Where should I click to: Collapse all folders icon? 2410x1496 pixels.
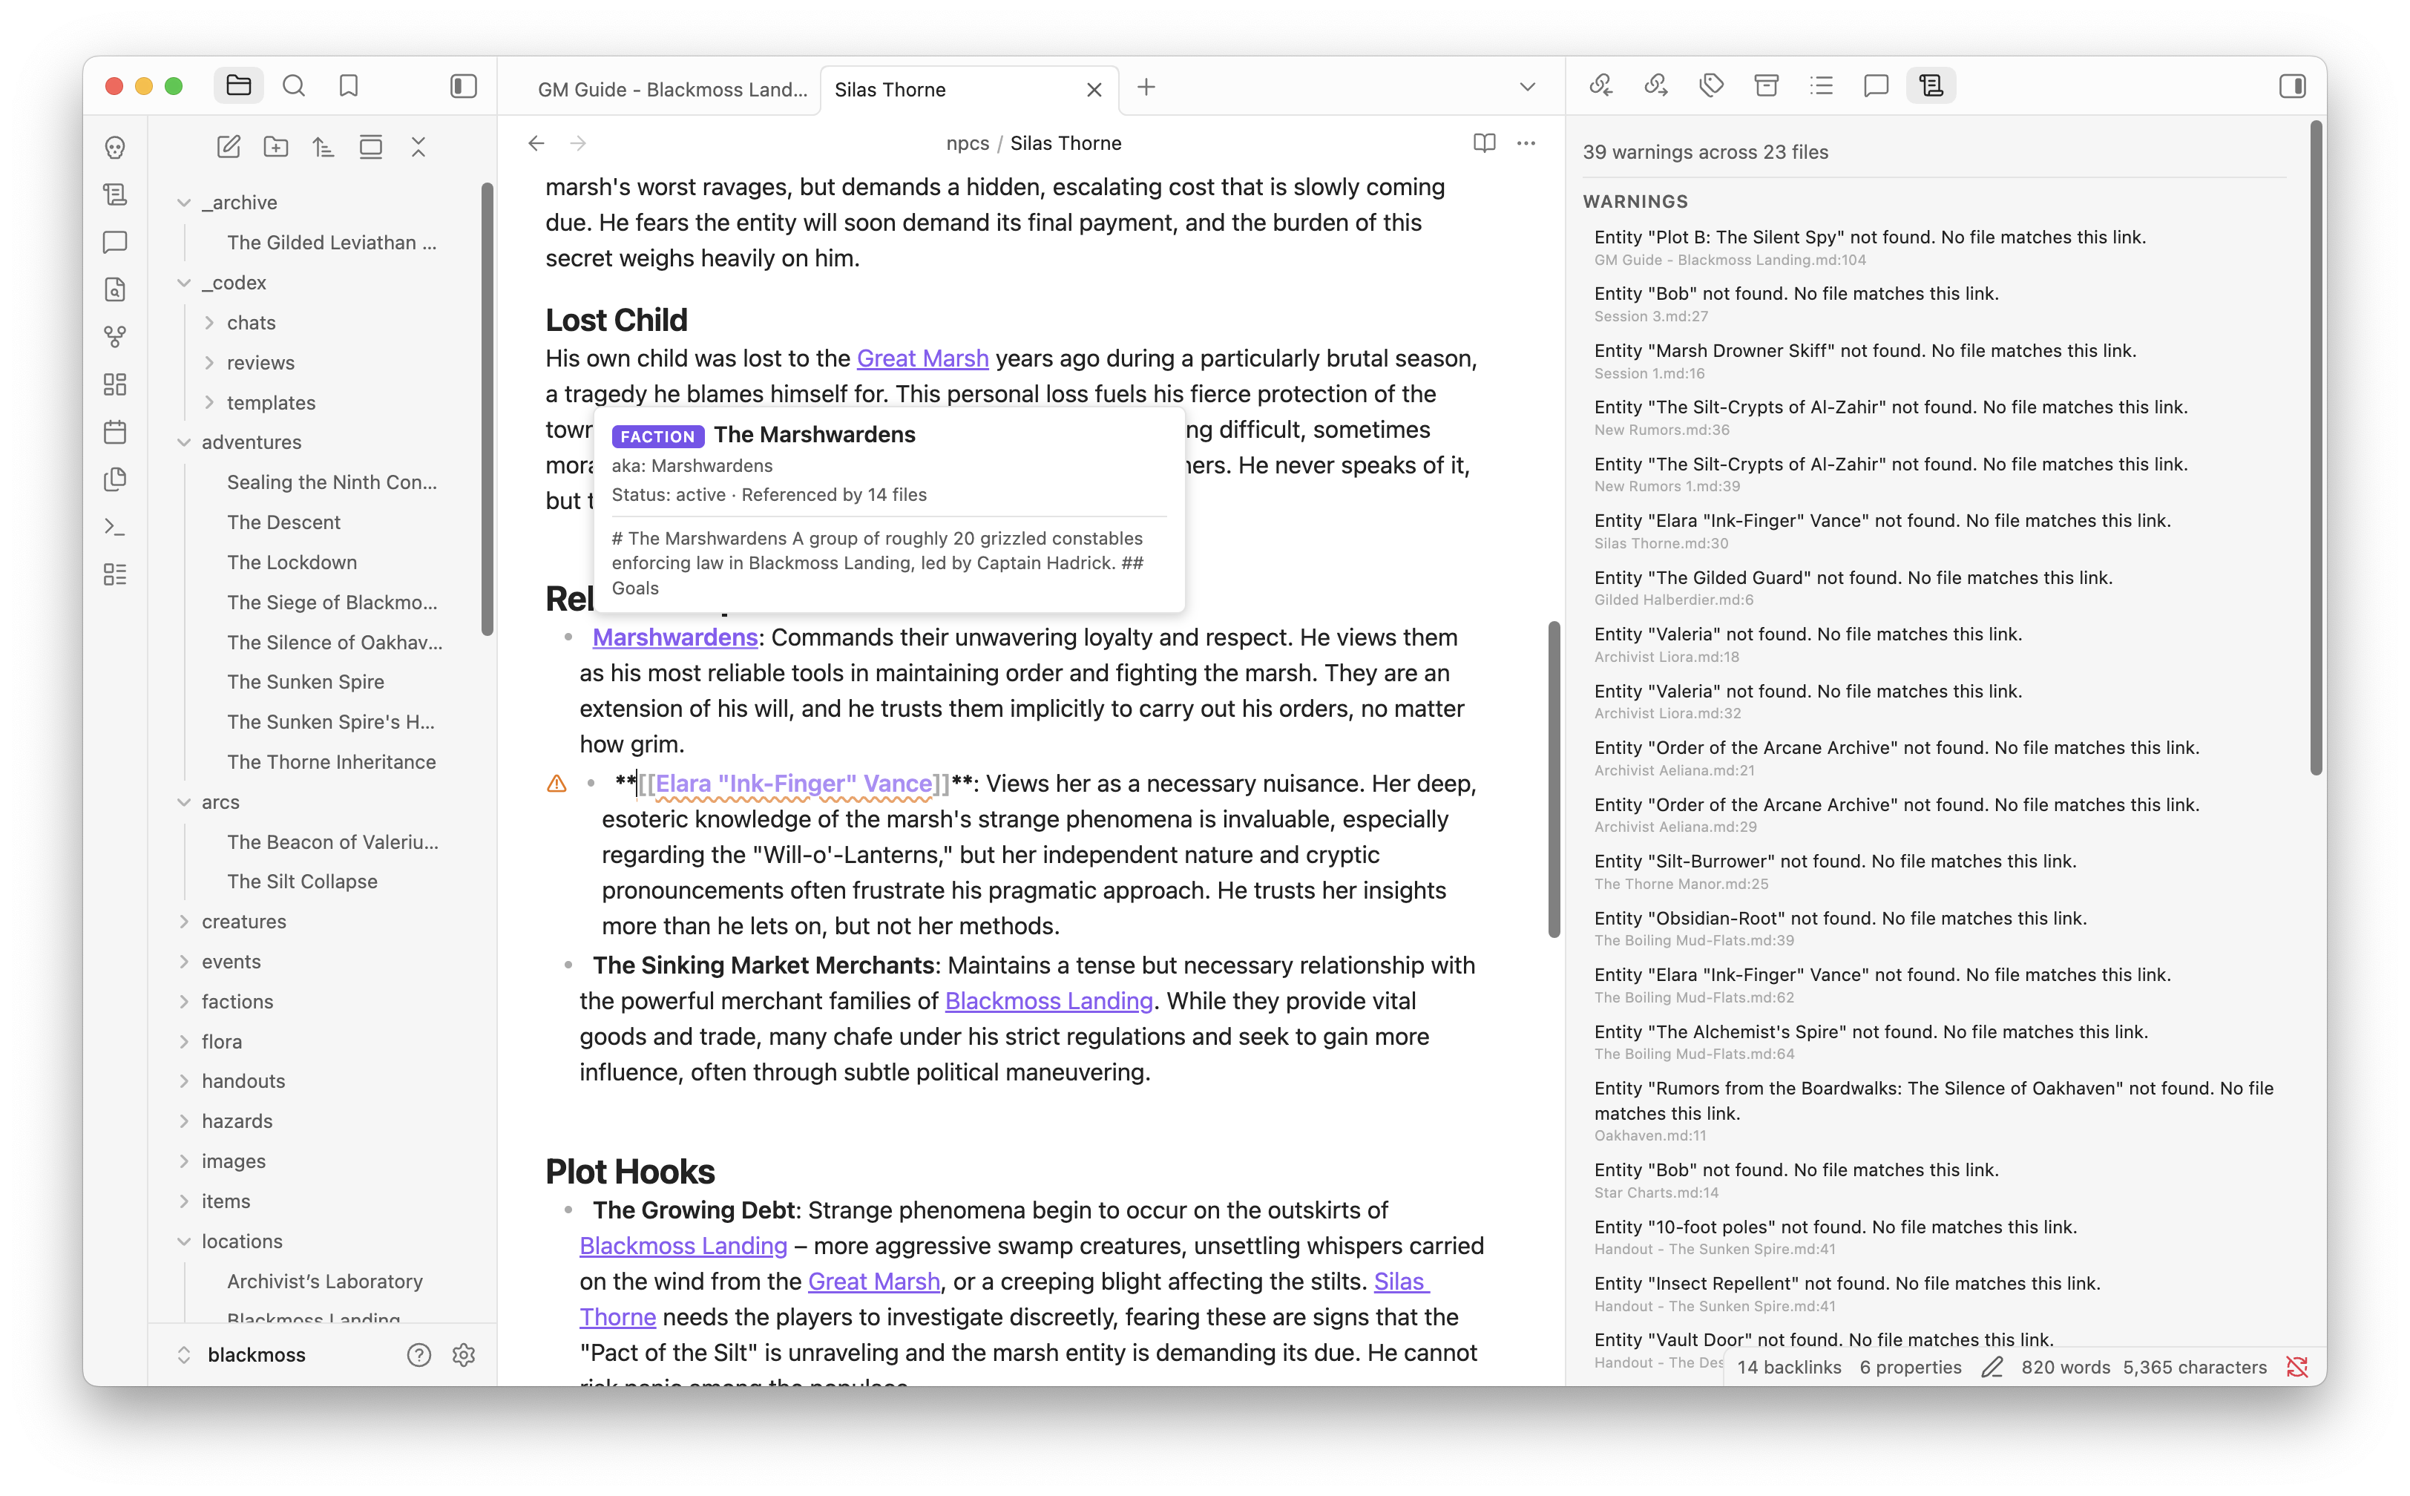pos(418,148)
